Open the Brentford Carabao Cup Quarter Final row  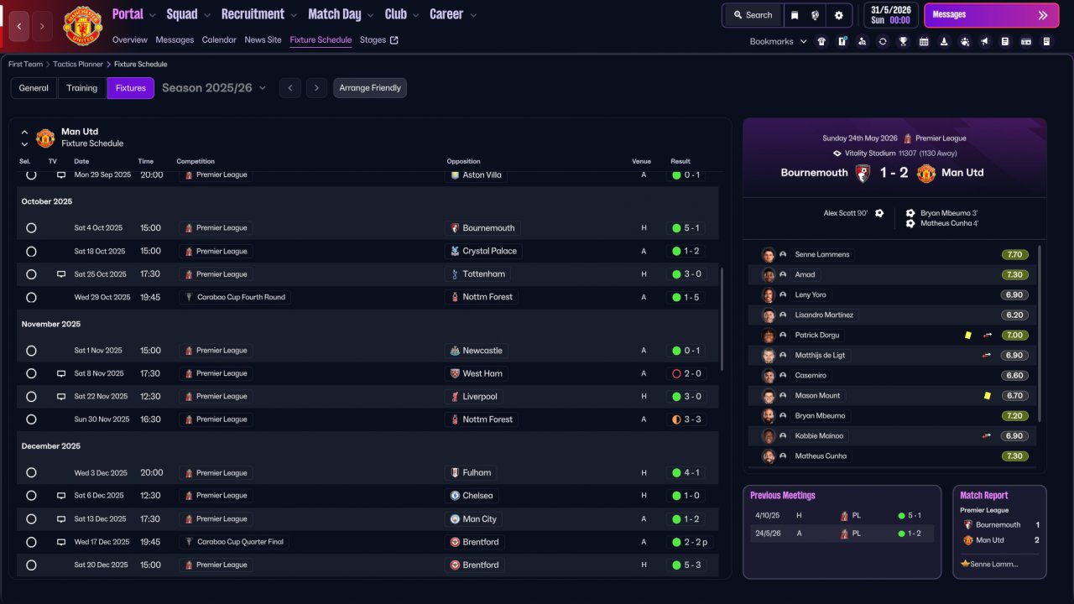(x=368, y=542)
